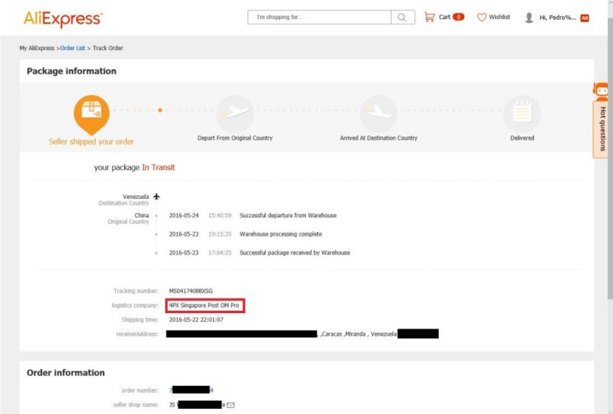
Task: Click the cart item count badge
Action: [x=459, y=17]
